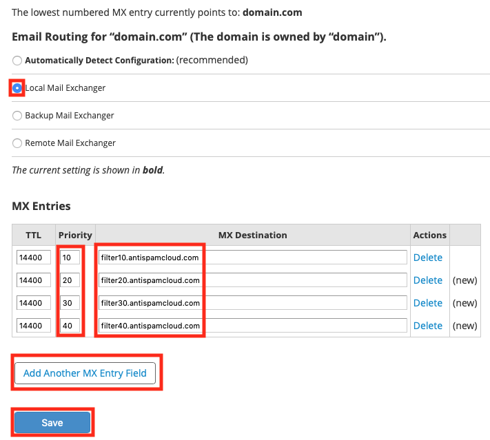Select Remote Mail Exchanger radio button
Viewport: 490px width, 440px height.
17,143
